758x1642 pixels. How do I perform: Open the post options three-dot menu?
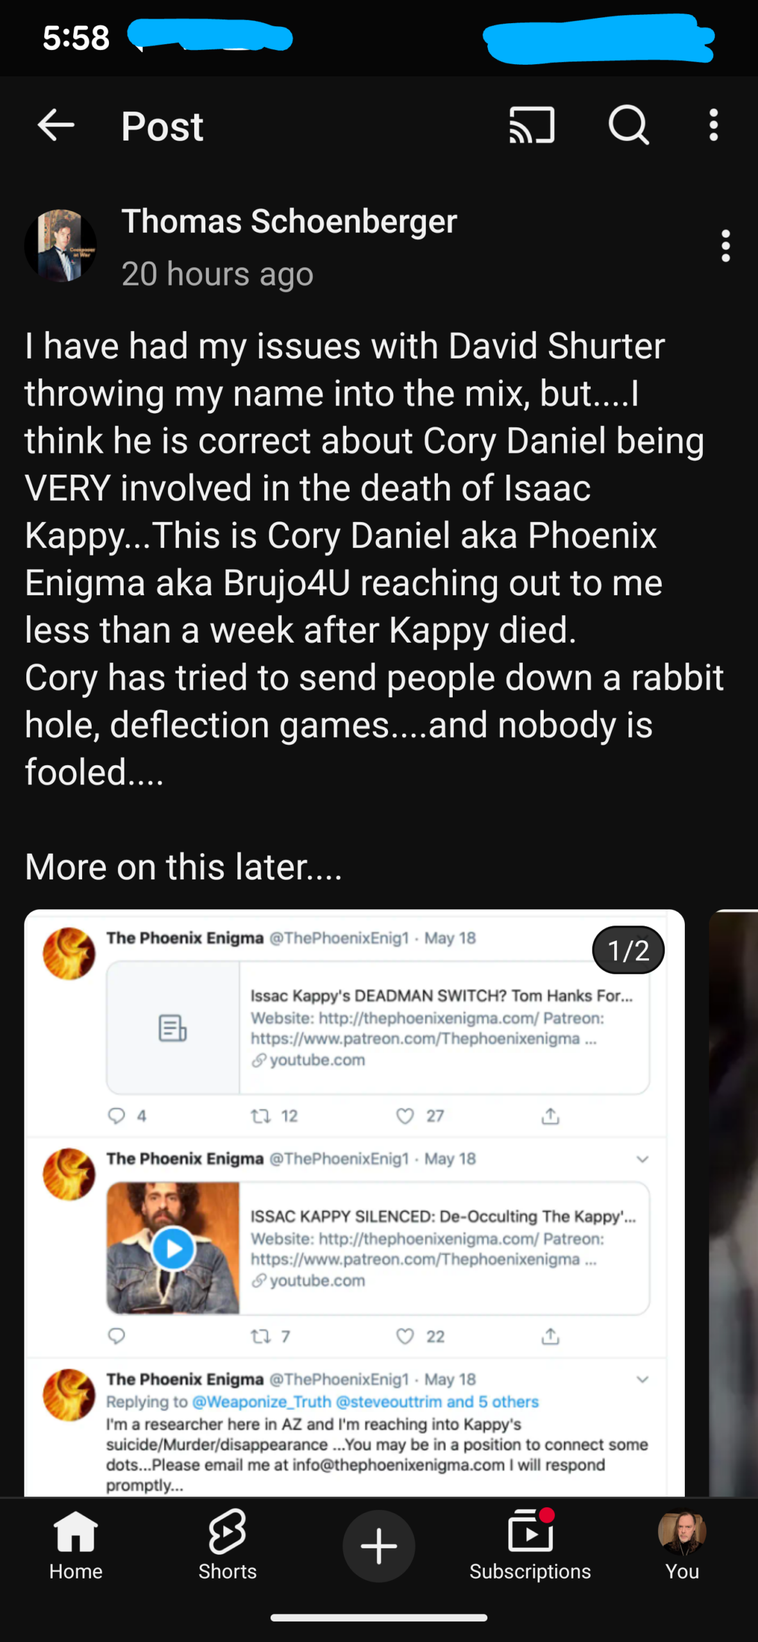[x=725, y=246]
